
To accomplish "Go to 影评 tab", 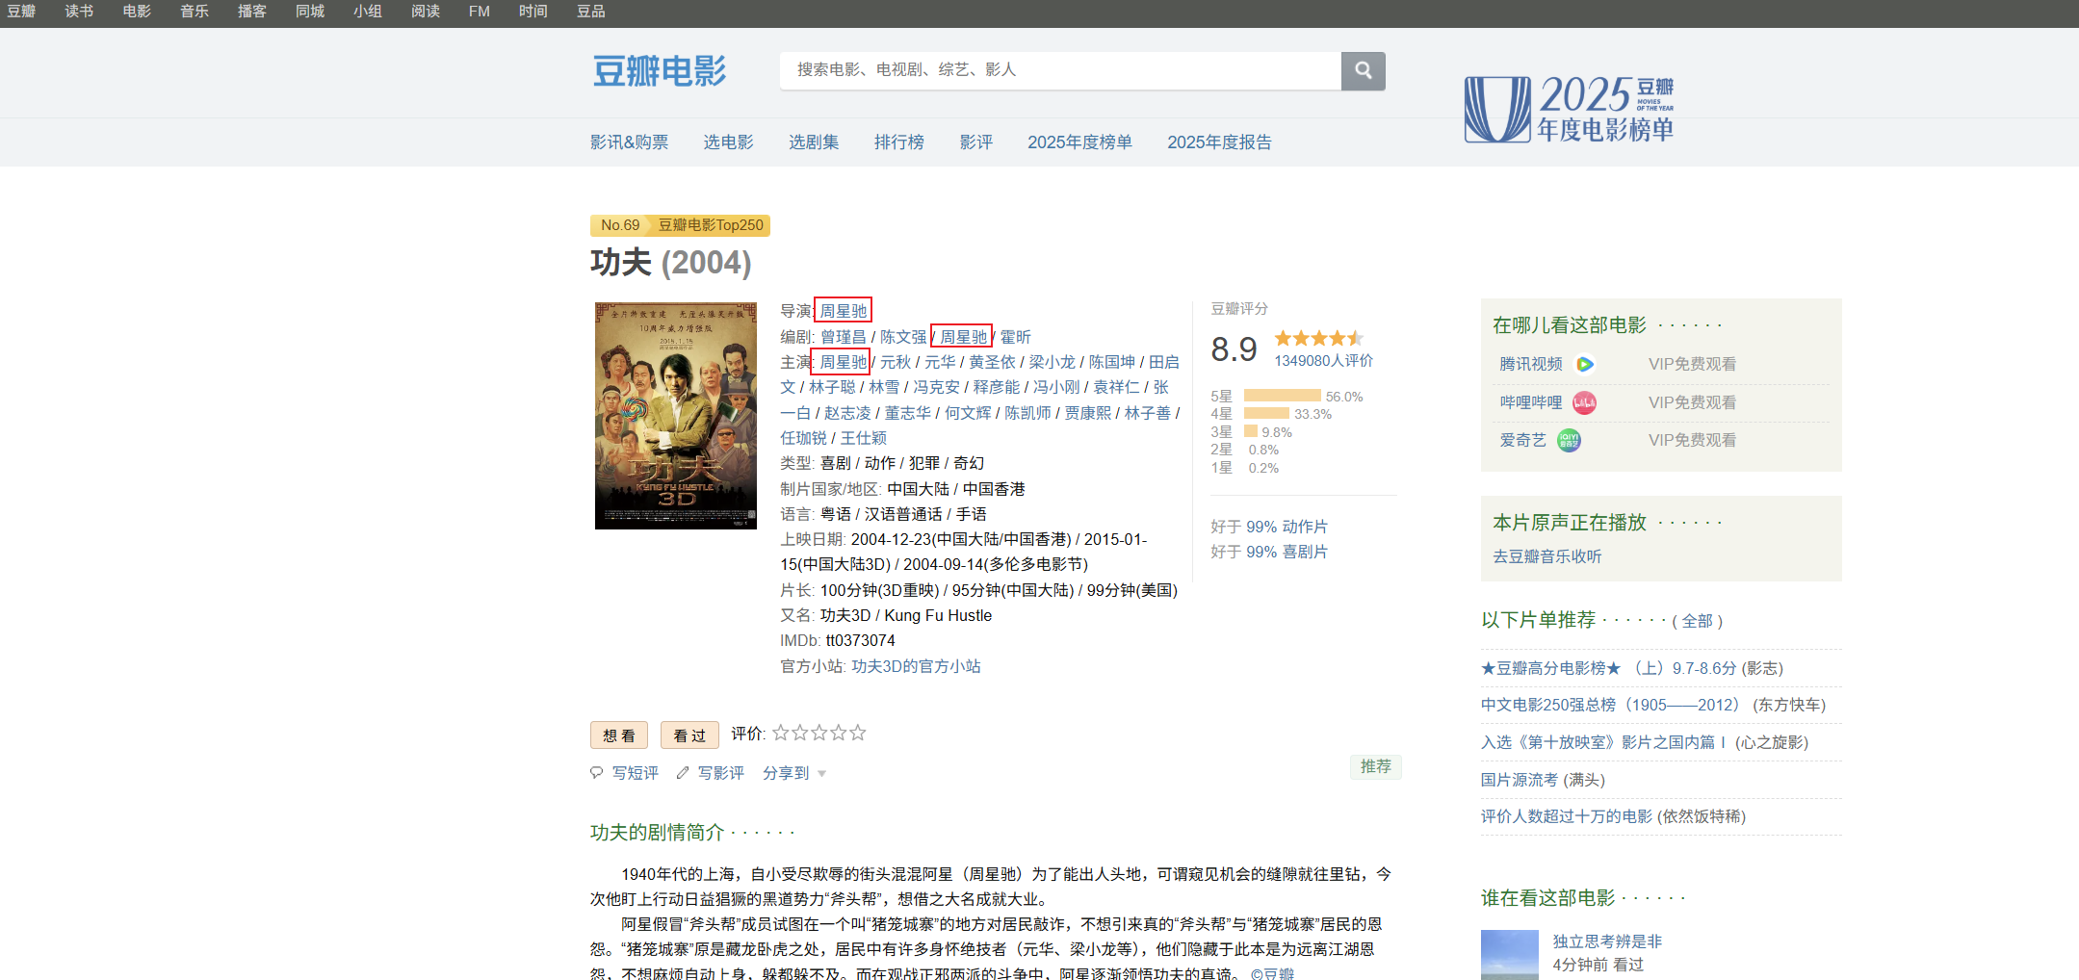I will pos(976,142).
